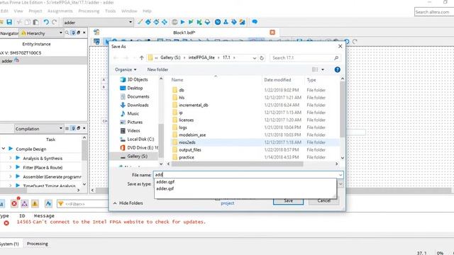Close the Project Navigator panel
This screenshot has height=255, width=454.
[x=84, y=33]
